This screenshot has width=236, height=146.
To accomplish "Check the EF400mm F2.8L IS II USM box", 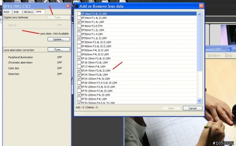I will 79,46.
